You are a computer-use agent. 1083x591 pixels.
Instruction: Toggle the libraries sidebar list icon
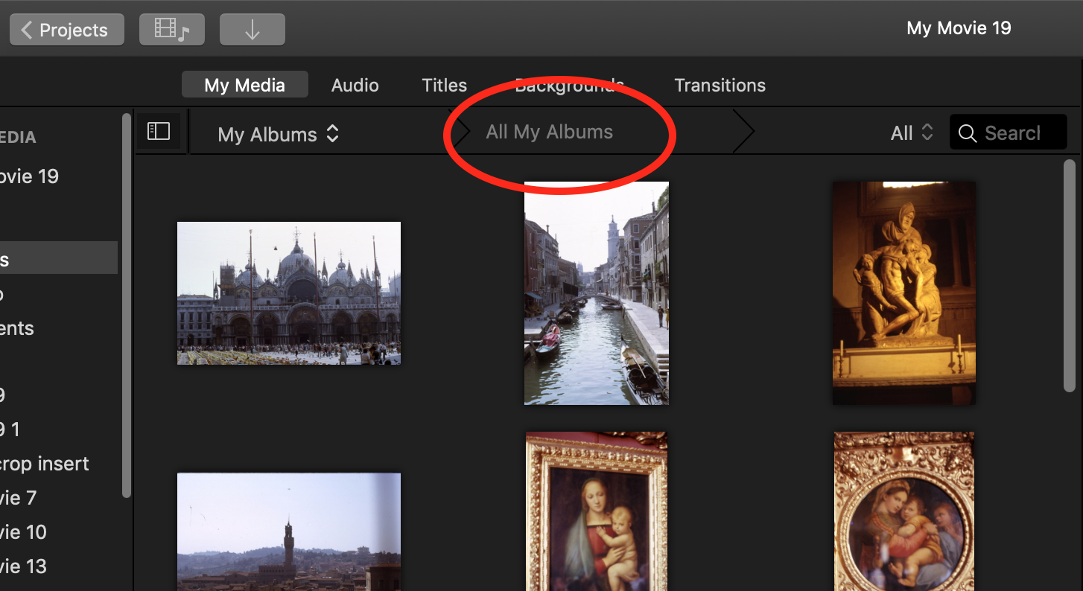(x=159, y=132)
